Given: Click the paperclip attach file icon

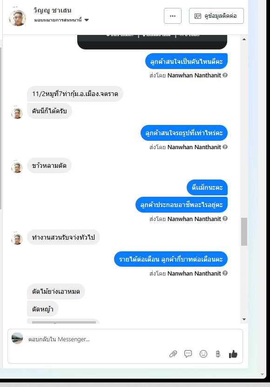Looking at the screenshot, I should (x=173, y=354).
